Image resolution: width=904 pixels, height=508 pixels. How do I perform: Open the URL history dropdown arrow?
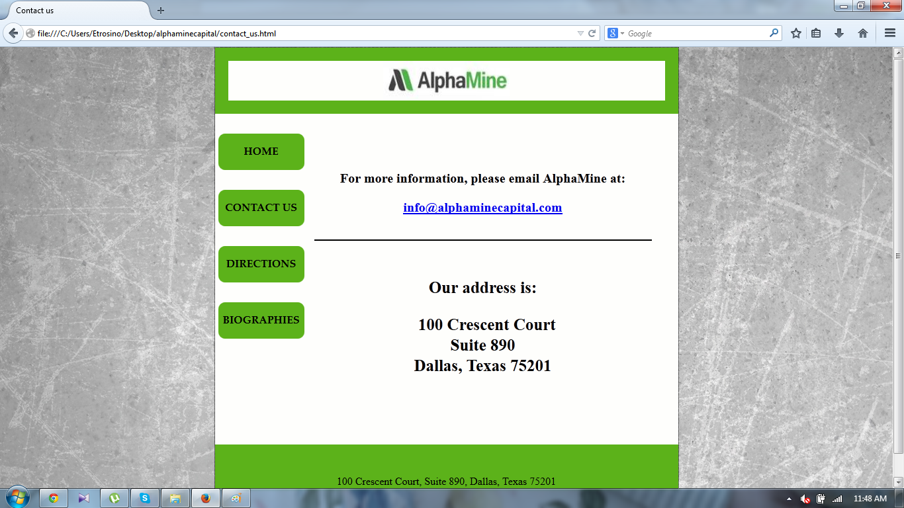point(580,33)
